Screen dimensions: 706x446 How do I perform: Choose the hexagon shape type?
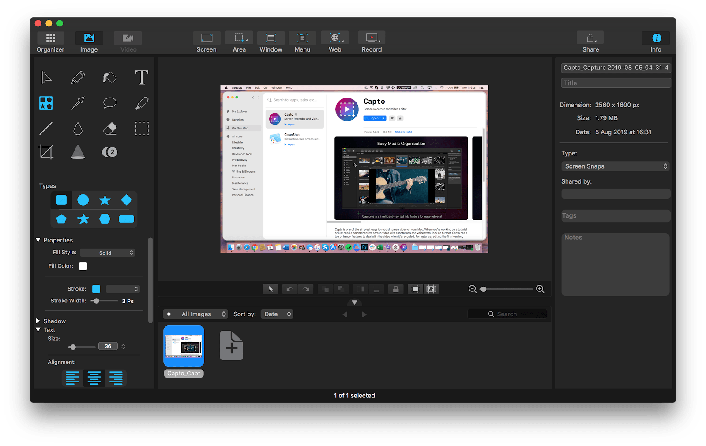(x=105, y=219)
